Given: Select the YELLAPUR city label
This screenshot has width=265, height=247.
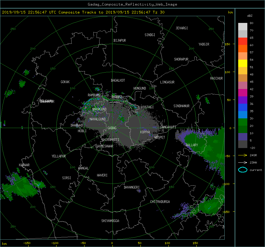Looking at the screenshot, I should (x=59, y=156).
